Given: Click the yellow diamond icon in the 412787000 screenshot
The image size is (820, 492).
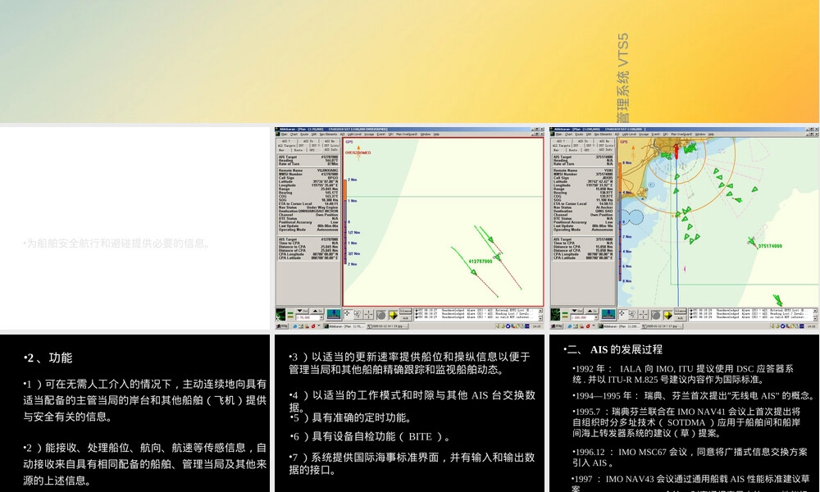Looking at the screenshot, I should pyautogui.click(x=394, y=315).
